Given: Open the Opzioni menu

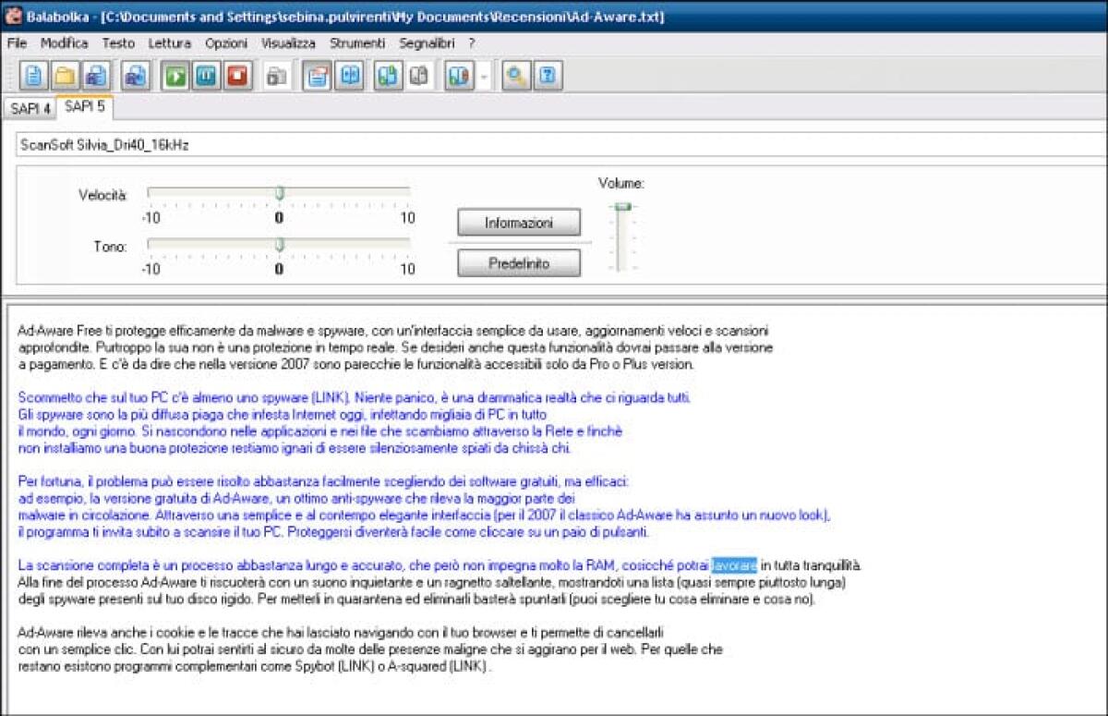Looking at the screenshot, I should tap(224, 42).
